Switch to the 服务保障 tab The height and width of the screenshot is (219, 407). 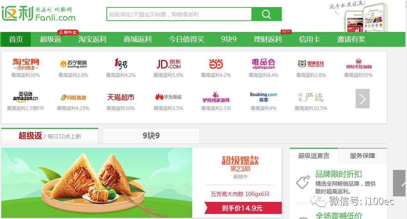point(362,156)
